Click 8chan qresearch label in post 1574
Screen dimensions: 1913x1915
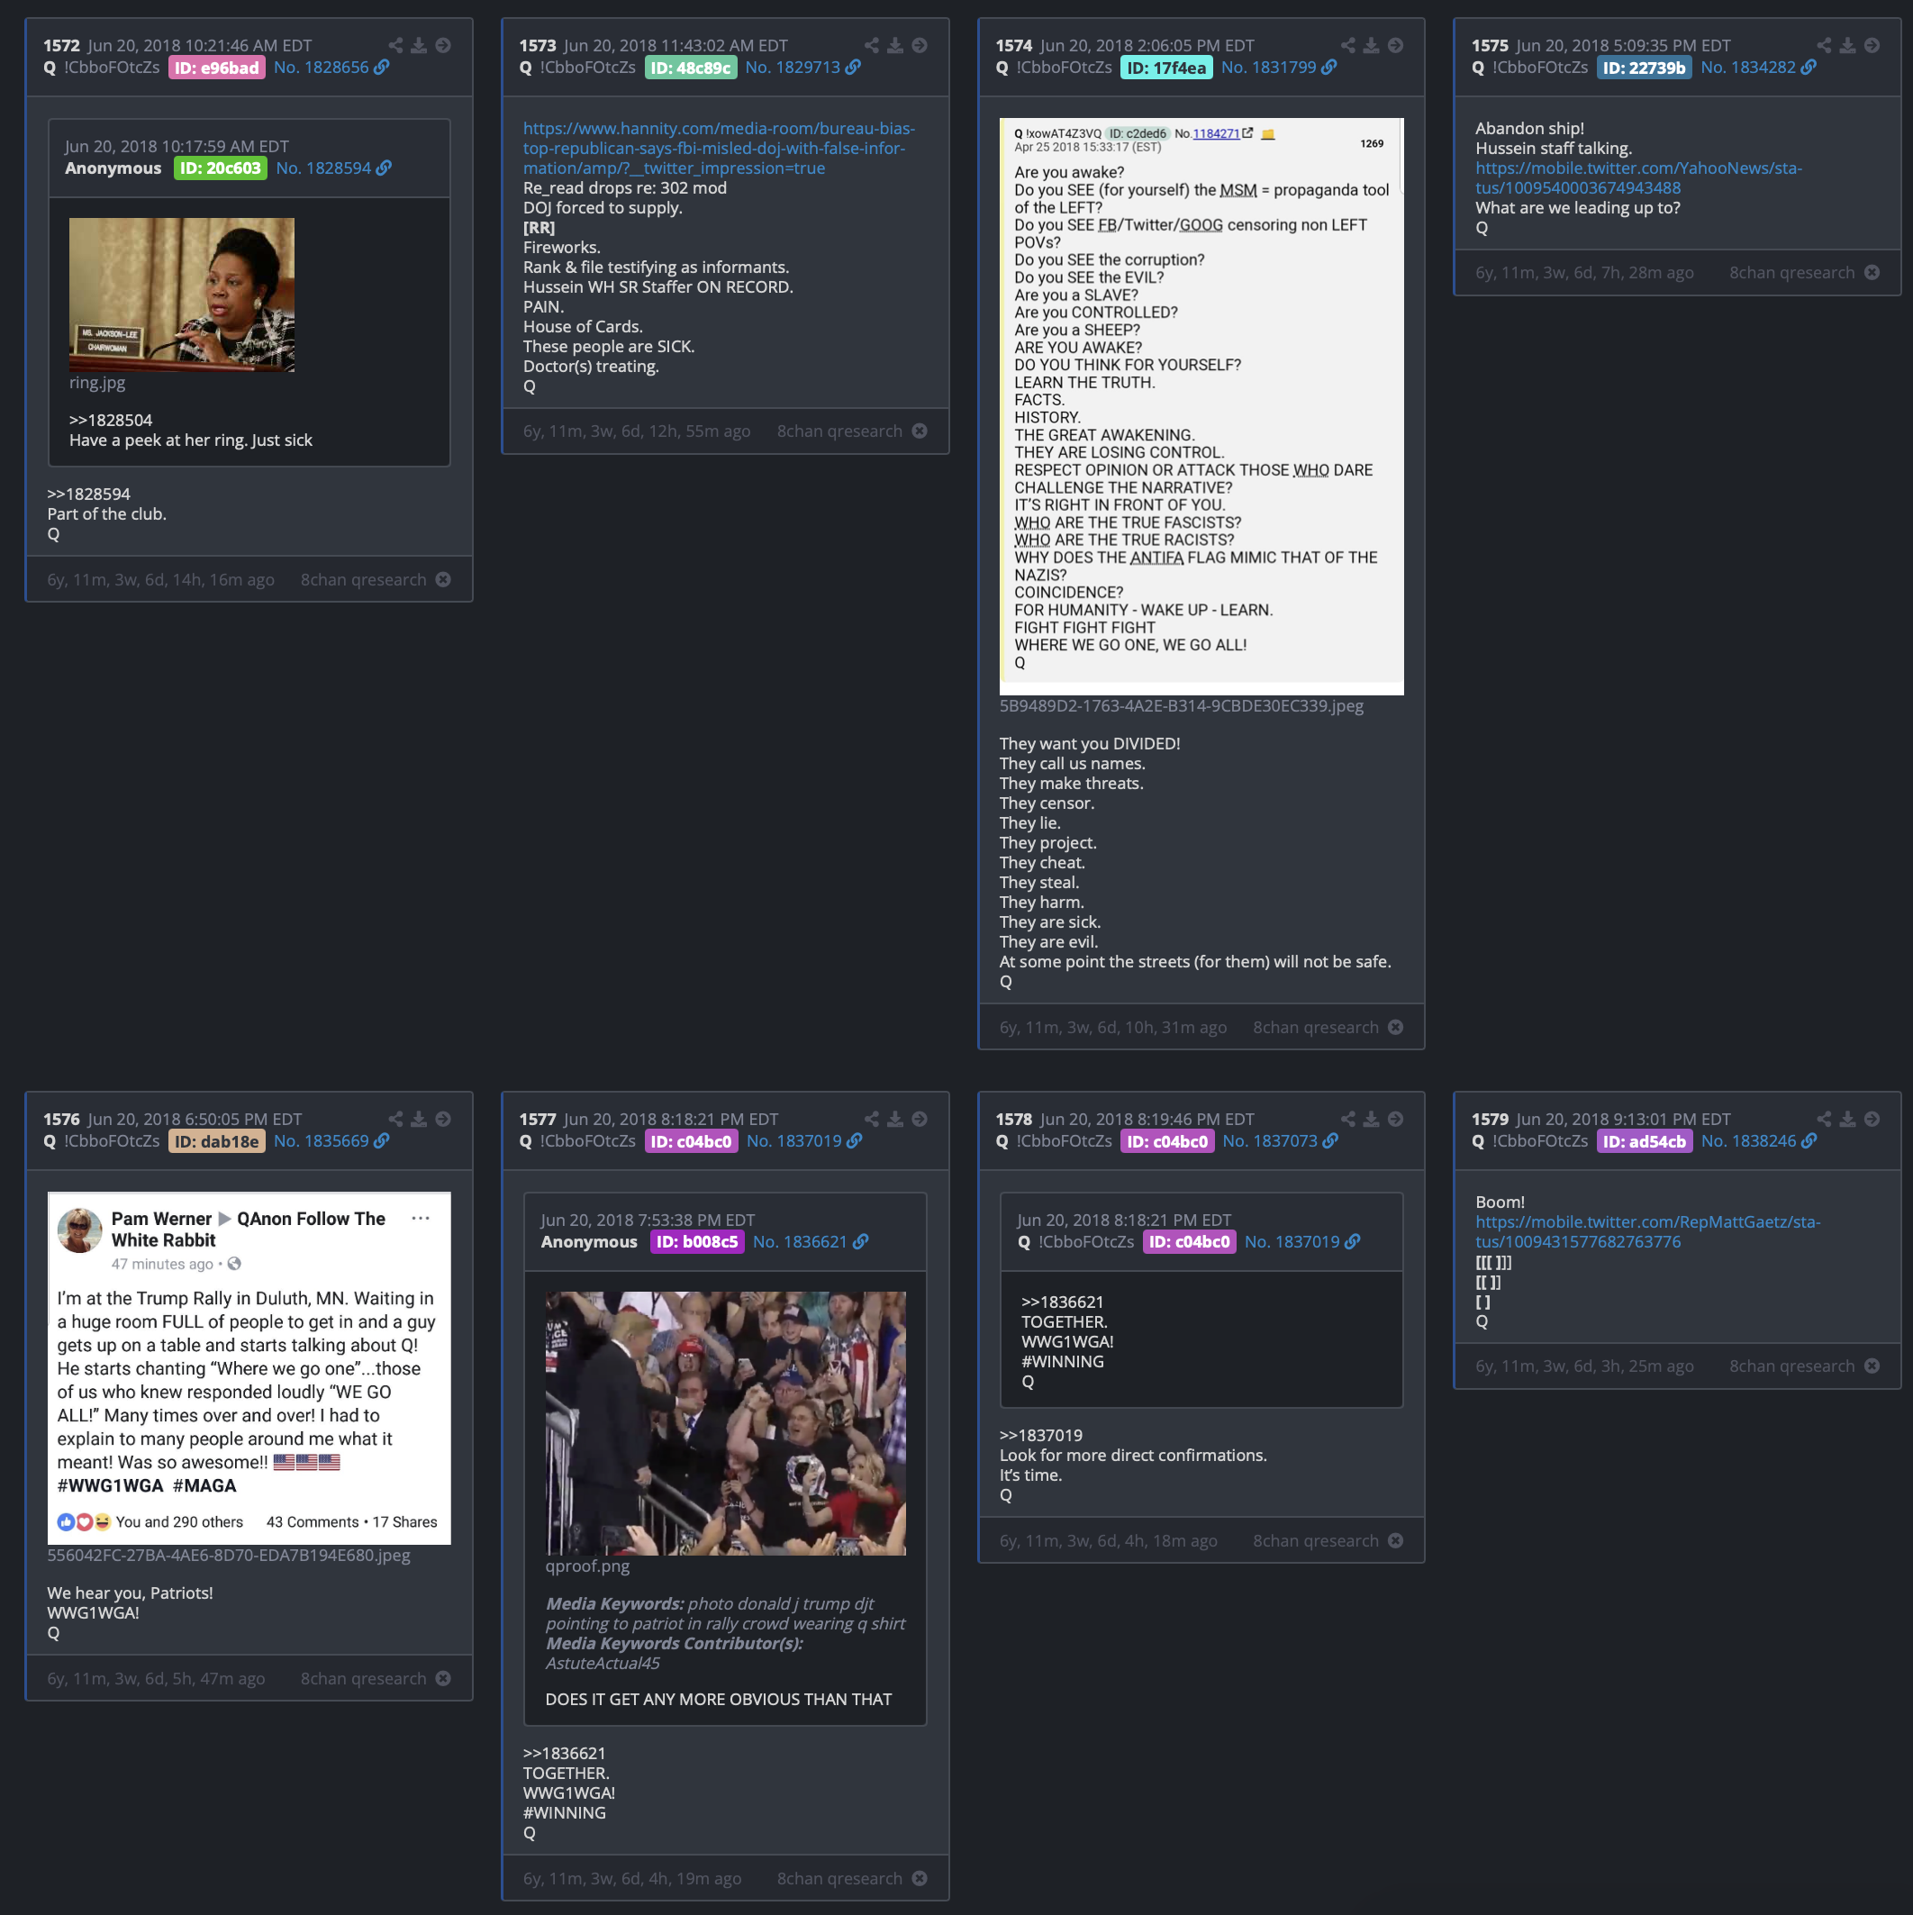point(1314,1028)
